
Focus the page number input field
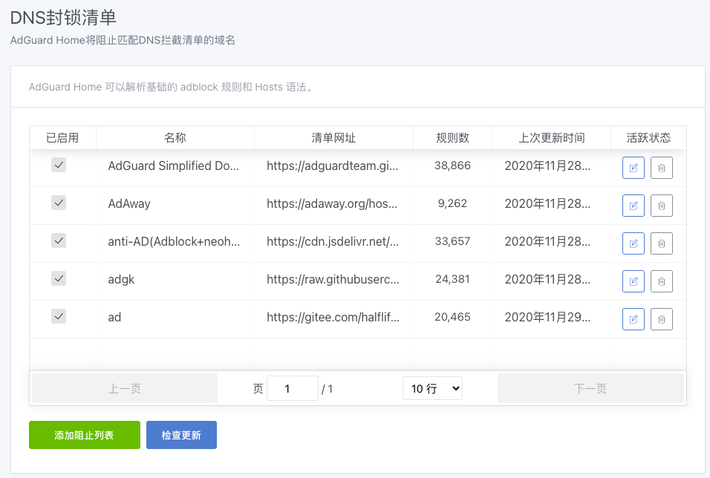[293, 388]
